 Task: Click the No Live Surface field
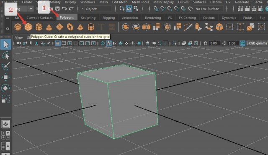[209, 9]
